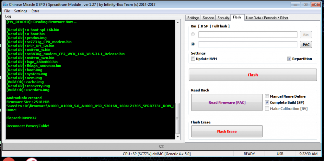324x161 pixels.
Task: Open the Settings menu
Action: point(21,11)
